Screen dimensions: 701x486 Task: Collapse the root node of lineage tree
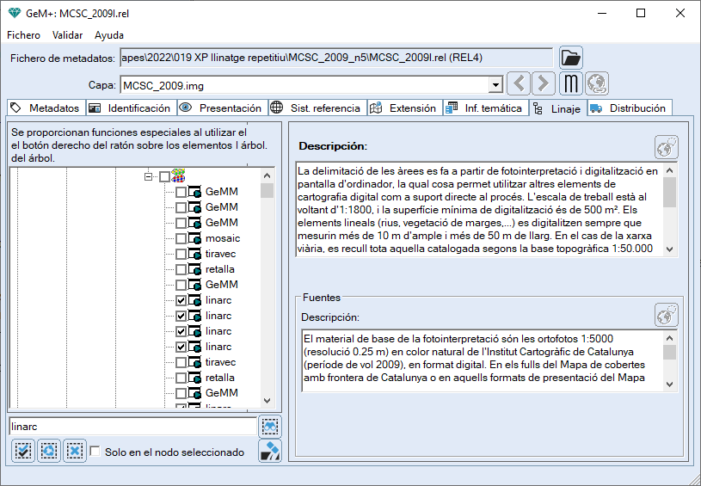pos(150,176)
